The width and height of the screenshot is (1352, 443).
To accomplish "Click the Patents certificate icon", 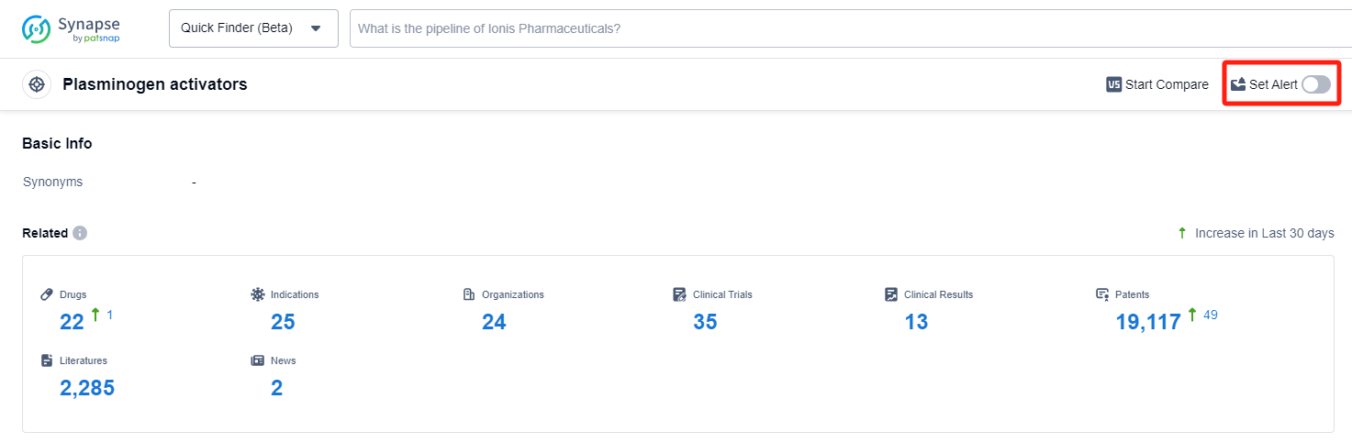I will [1102, 294].
